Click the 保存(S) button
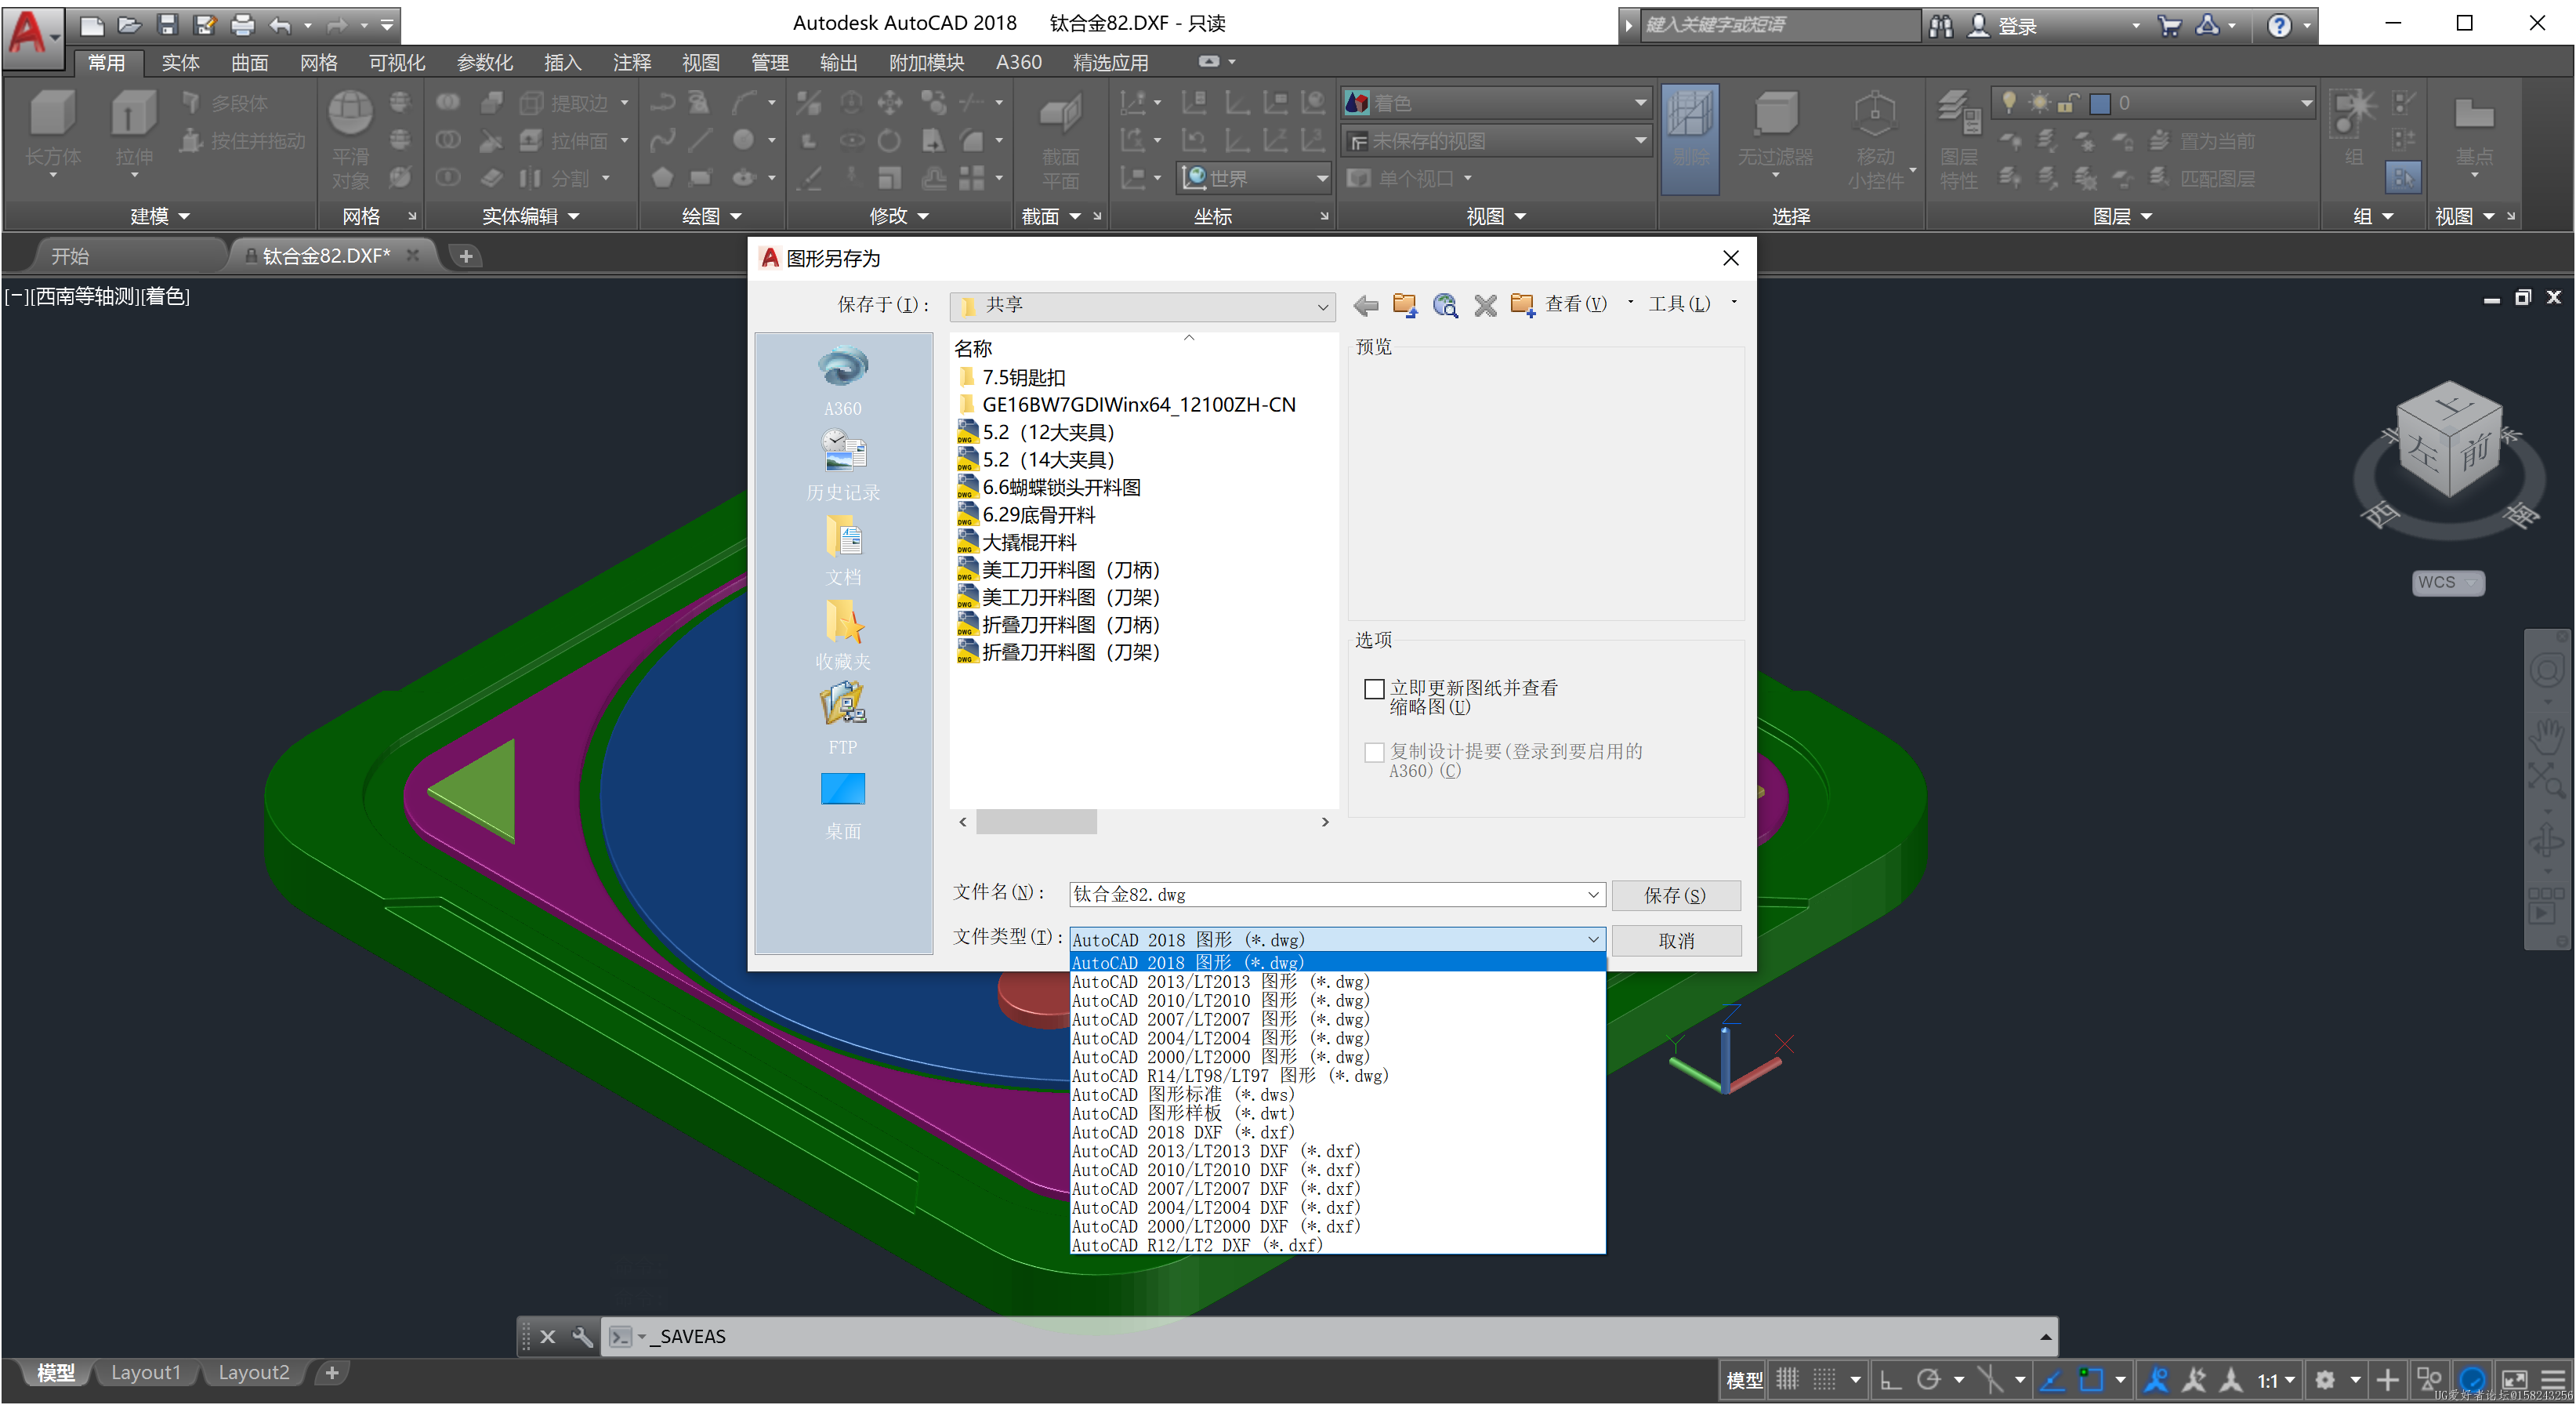The image size is (2576, 1405). [1675, 895]
